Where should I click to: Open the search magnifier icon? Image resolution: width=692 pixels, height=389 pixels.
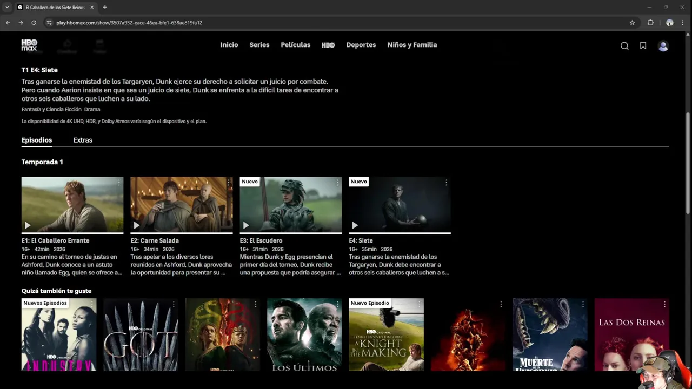point(624,46)
